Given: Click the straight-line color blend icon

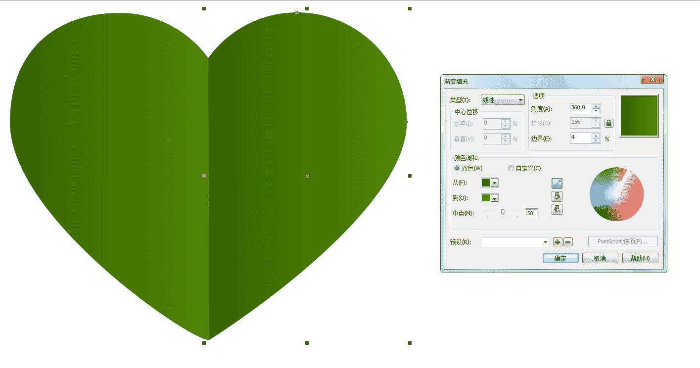Looking at the screenshot, I should pyautogui.click(x=557, y=184).
